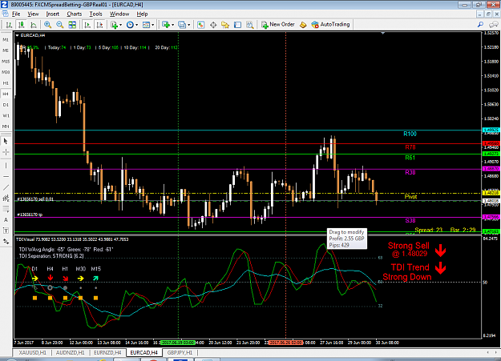The width and height of the screenshot is (501, 361).
Task: Select the Vertical Line drawing tool
Action: click(6, 166)
